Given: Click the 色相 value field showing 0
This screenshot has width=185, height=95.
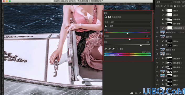Looking at the screenshot, I should coord(148,30).
